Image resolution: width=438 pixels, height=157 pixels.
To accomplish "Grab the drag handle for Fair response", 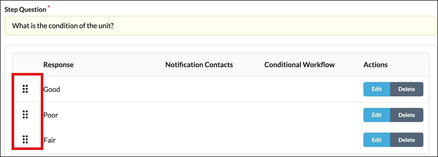I will [25, 140].
